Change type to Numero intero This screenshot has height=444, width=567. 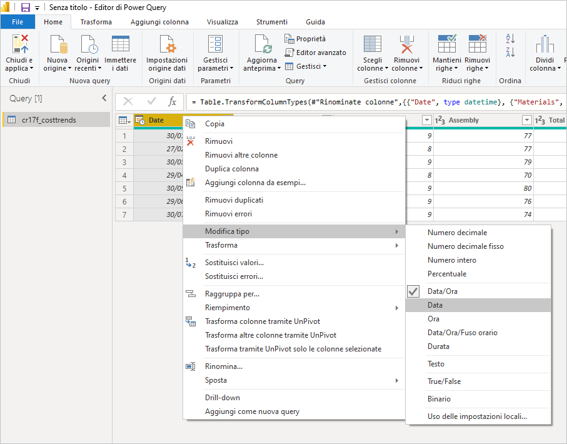coord(478,260)
